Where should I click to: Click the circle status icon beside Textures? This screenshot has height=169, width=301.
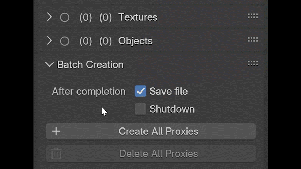click(x=64, y=17)
